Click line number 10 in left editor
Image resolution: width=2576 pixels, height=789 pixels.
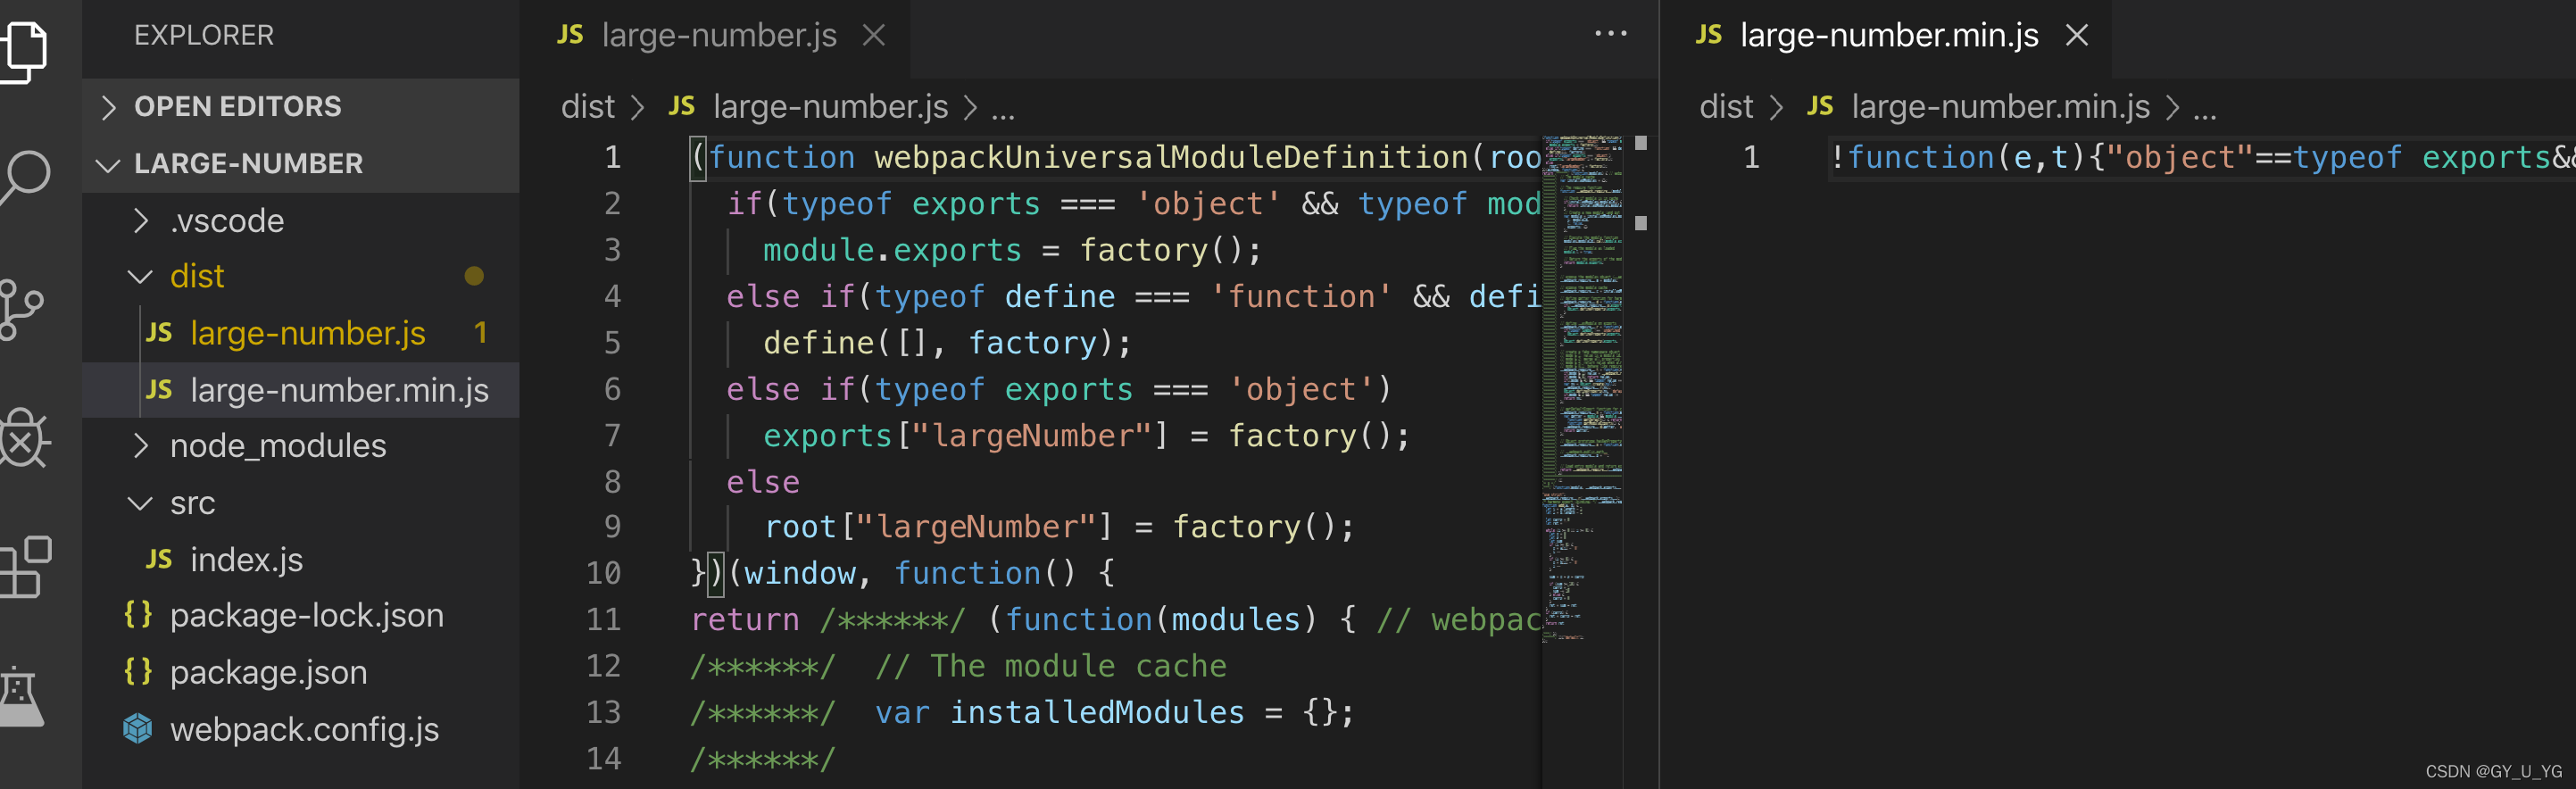click(603, 572)
